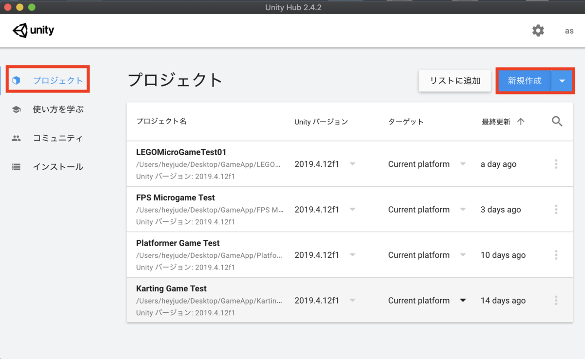Image resolution: width=585 pixels, height=359 pixels.
Task: Click the LEGOMicroGameTest01 project path text
Action: coord(209,164)
